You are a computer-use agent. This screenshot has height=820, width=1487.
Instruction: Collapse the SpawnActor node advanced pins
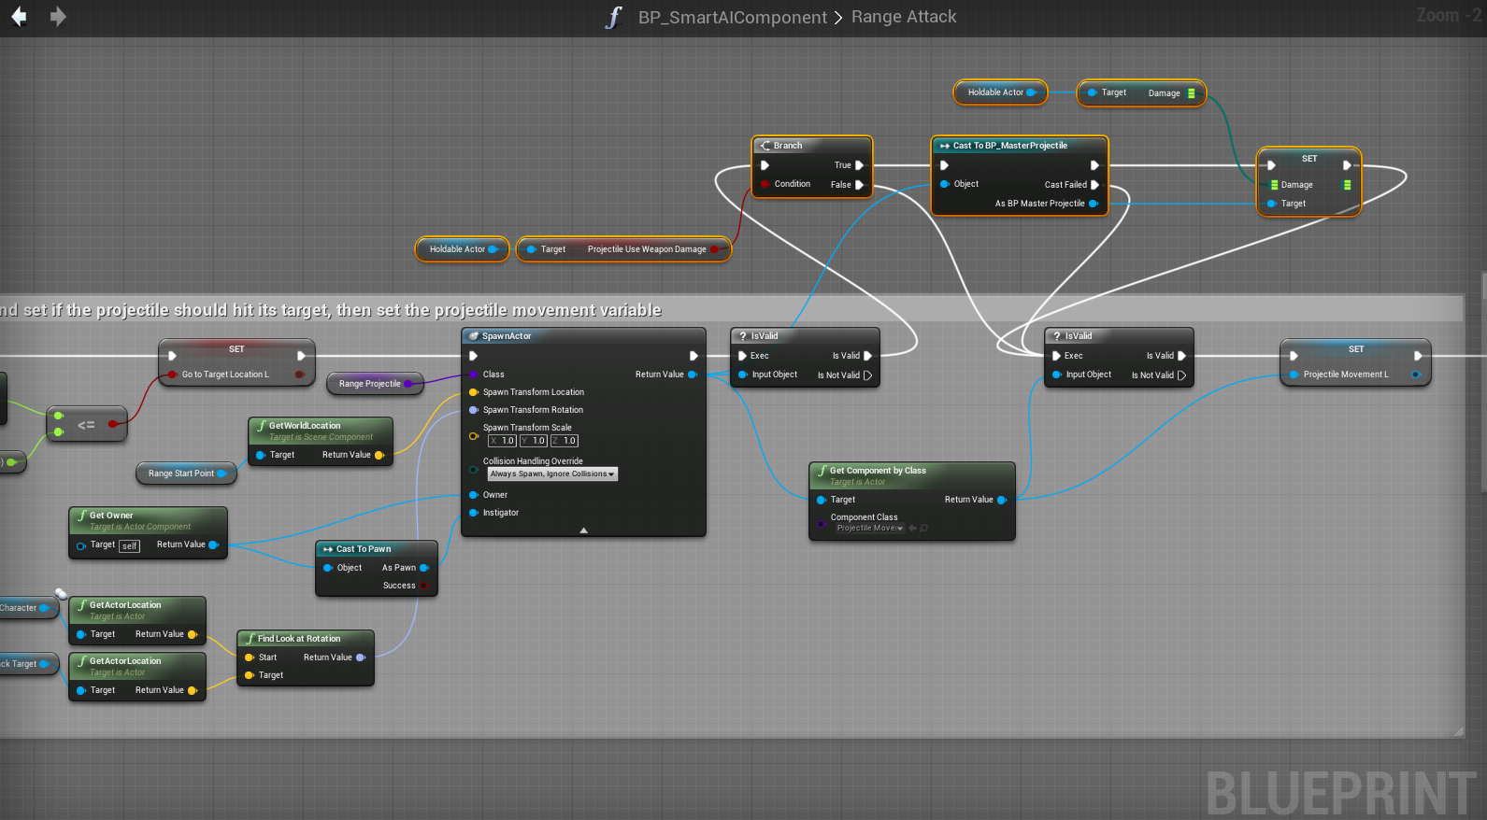coord(583,530)
